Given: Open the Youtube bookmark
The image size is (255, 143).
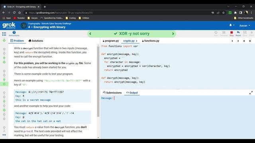Looking at the screenshot, I should click(x=19, y=18).
